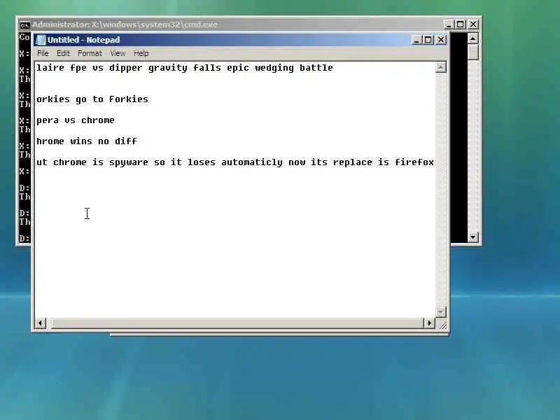Click the Notepad resize grip corner
560x420 pixels.
(x=442, y=324)
